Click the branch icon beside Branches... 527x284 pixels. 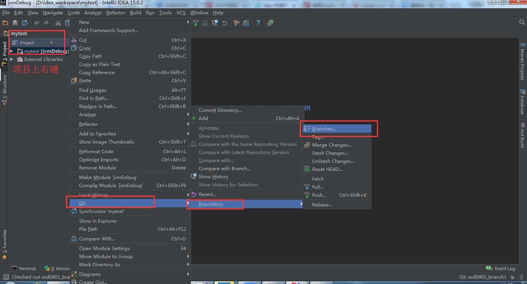click(307, 129)
